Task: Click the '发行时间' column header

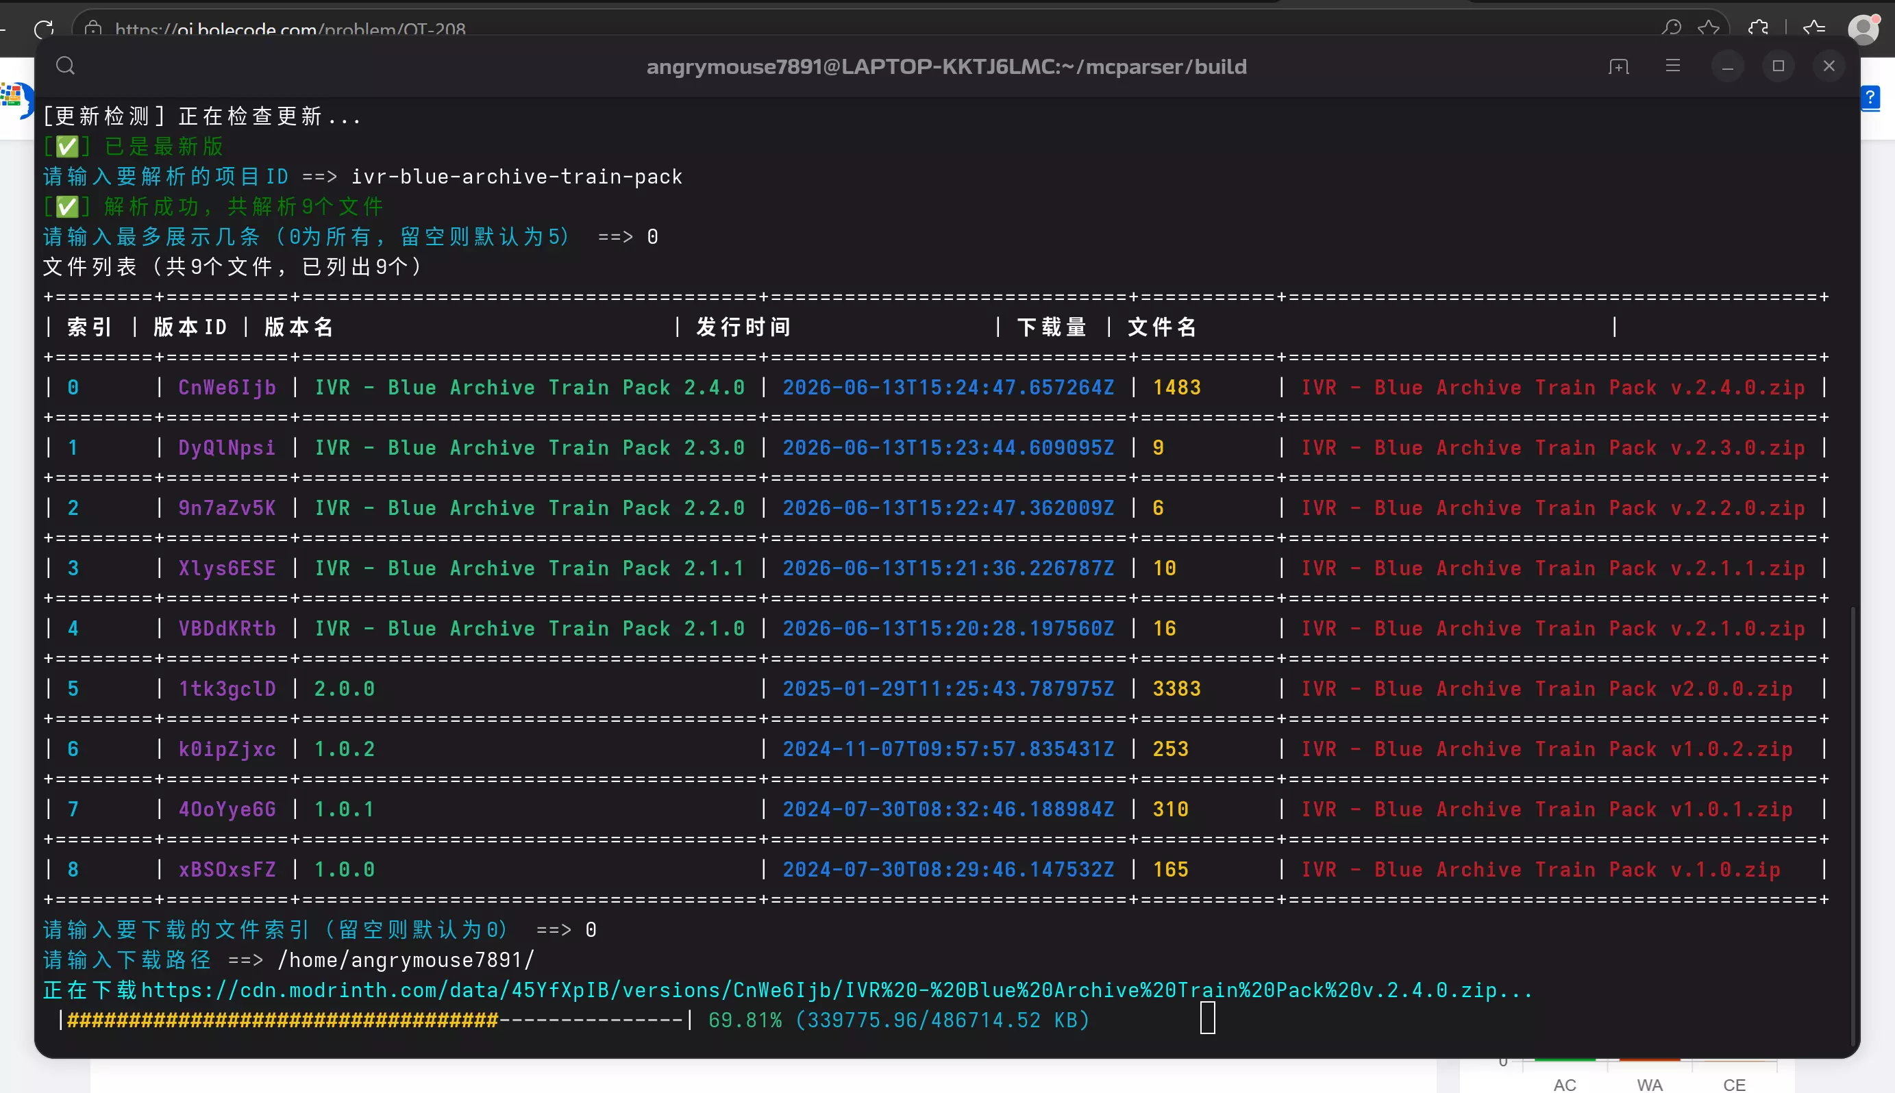Action: pyautogui.click(x=743, y=327)
